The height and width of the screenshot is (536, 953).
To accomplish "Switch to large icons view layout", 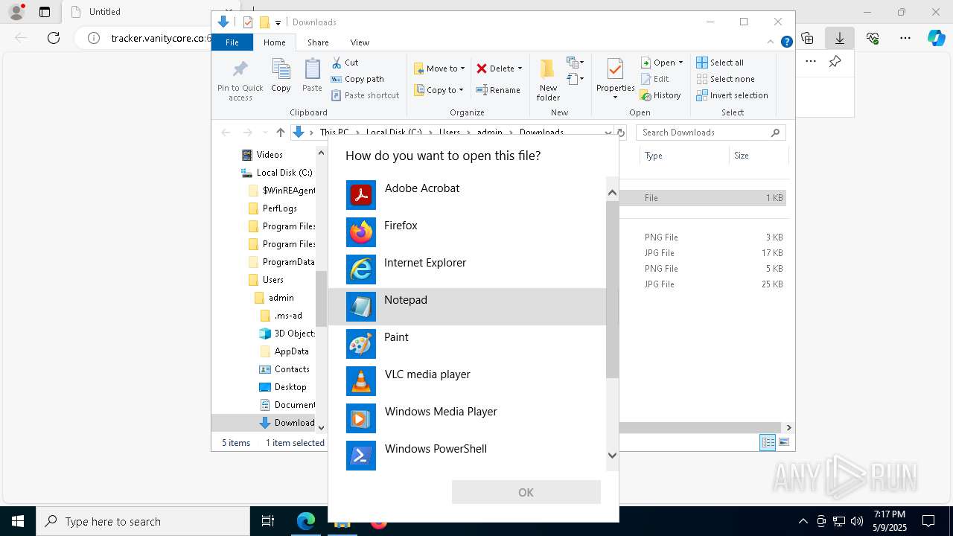I will pyautogui.click(x=783, y=442).
